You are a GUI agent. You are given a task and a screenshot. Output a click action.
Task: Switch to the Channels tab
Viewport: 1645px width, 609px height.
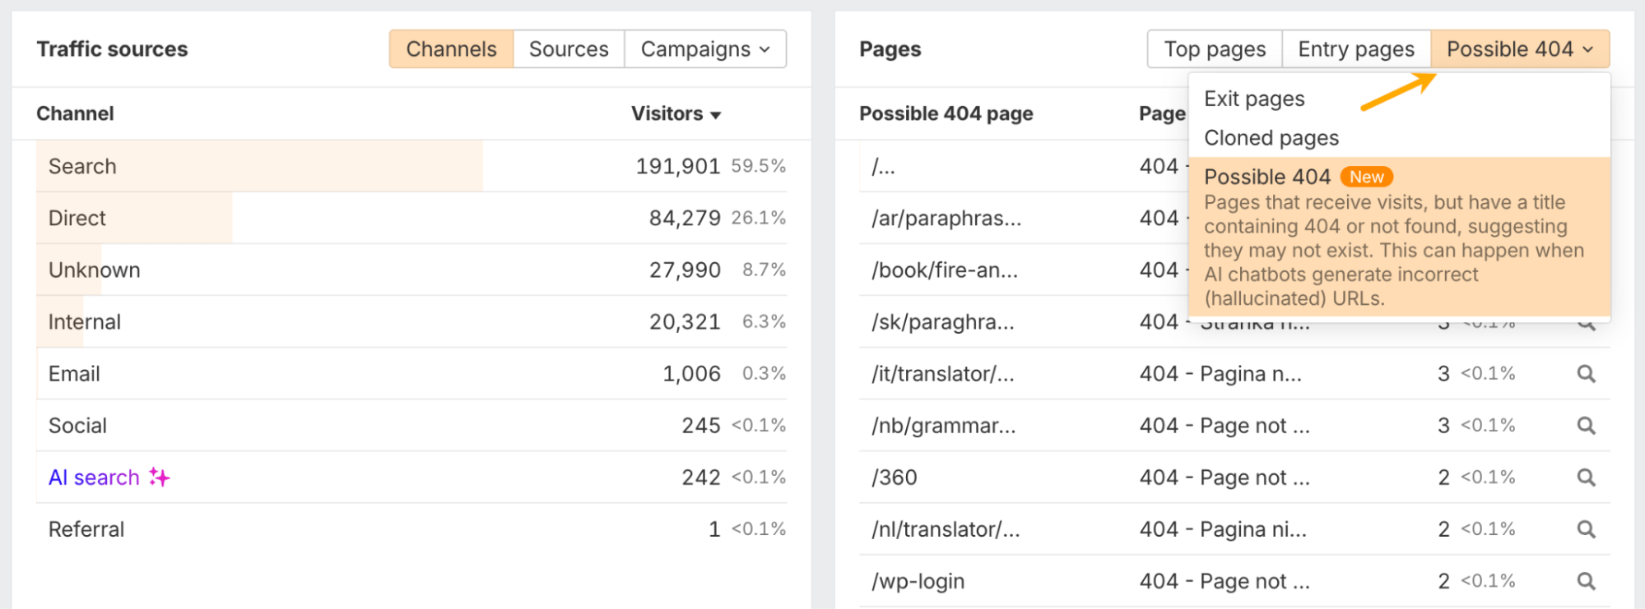point(451,49)
